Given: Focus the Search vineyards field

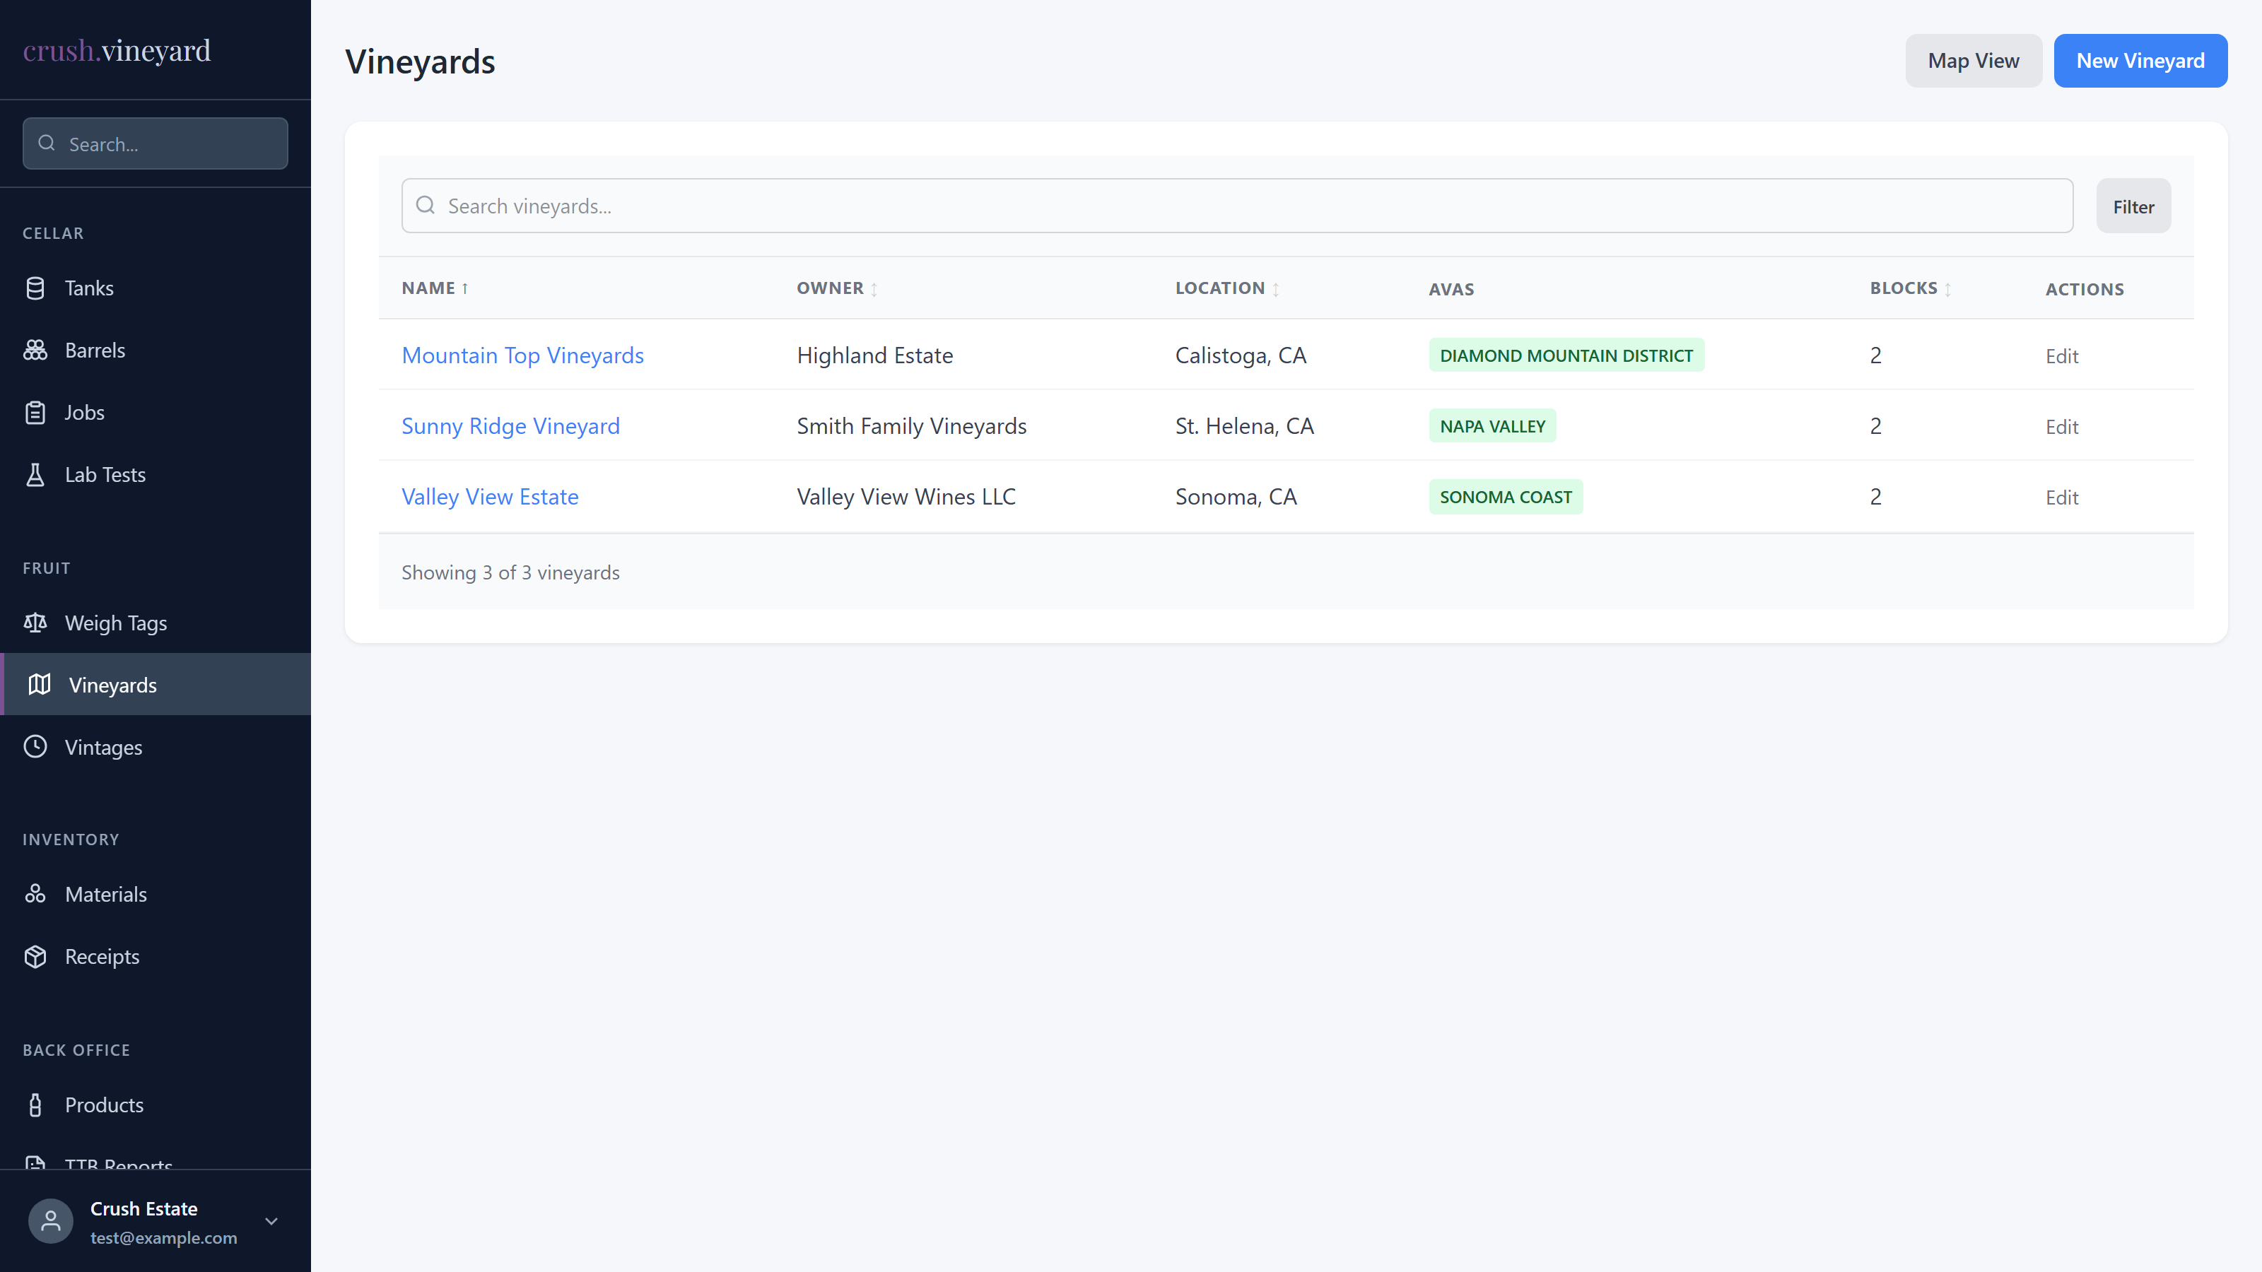Looking at the screenshot, I should click(1237, 206).
